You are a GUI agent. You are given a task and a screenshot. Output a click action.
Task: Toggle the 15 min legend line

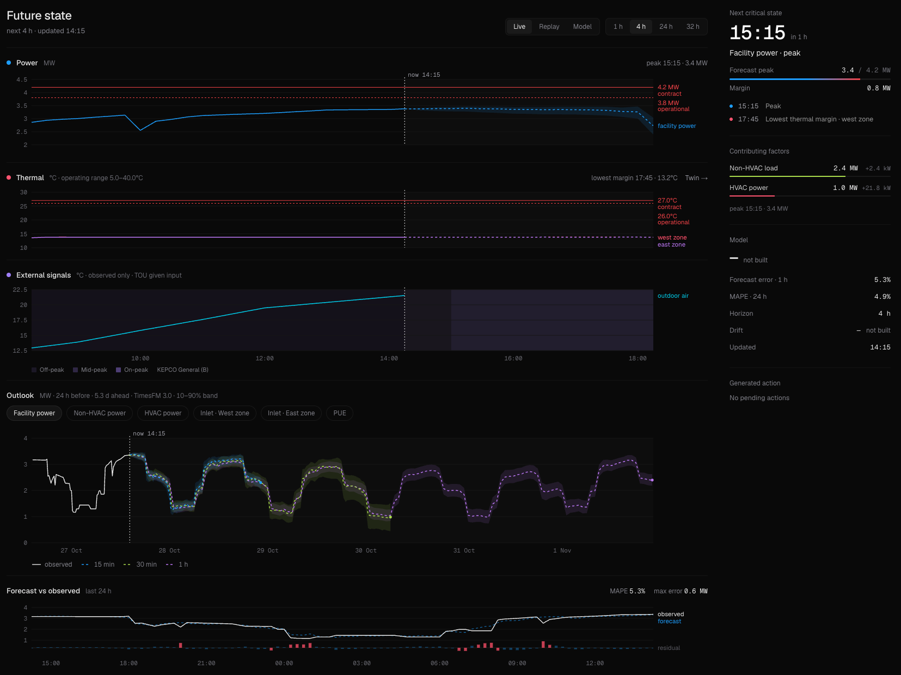point(98,564)
